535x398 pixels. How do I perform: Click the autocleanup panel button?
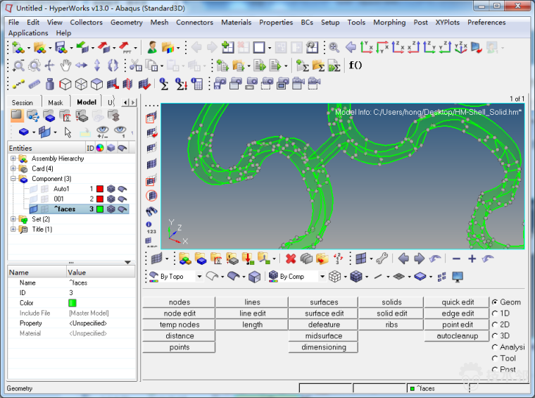pyautogui.click(x=458, y=336)
